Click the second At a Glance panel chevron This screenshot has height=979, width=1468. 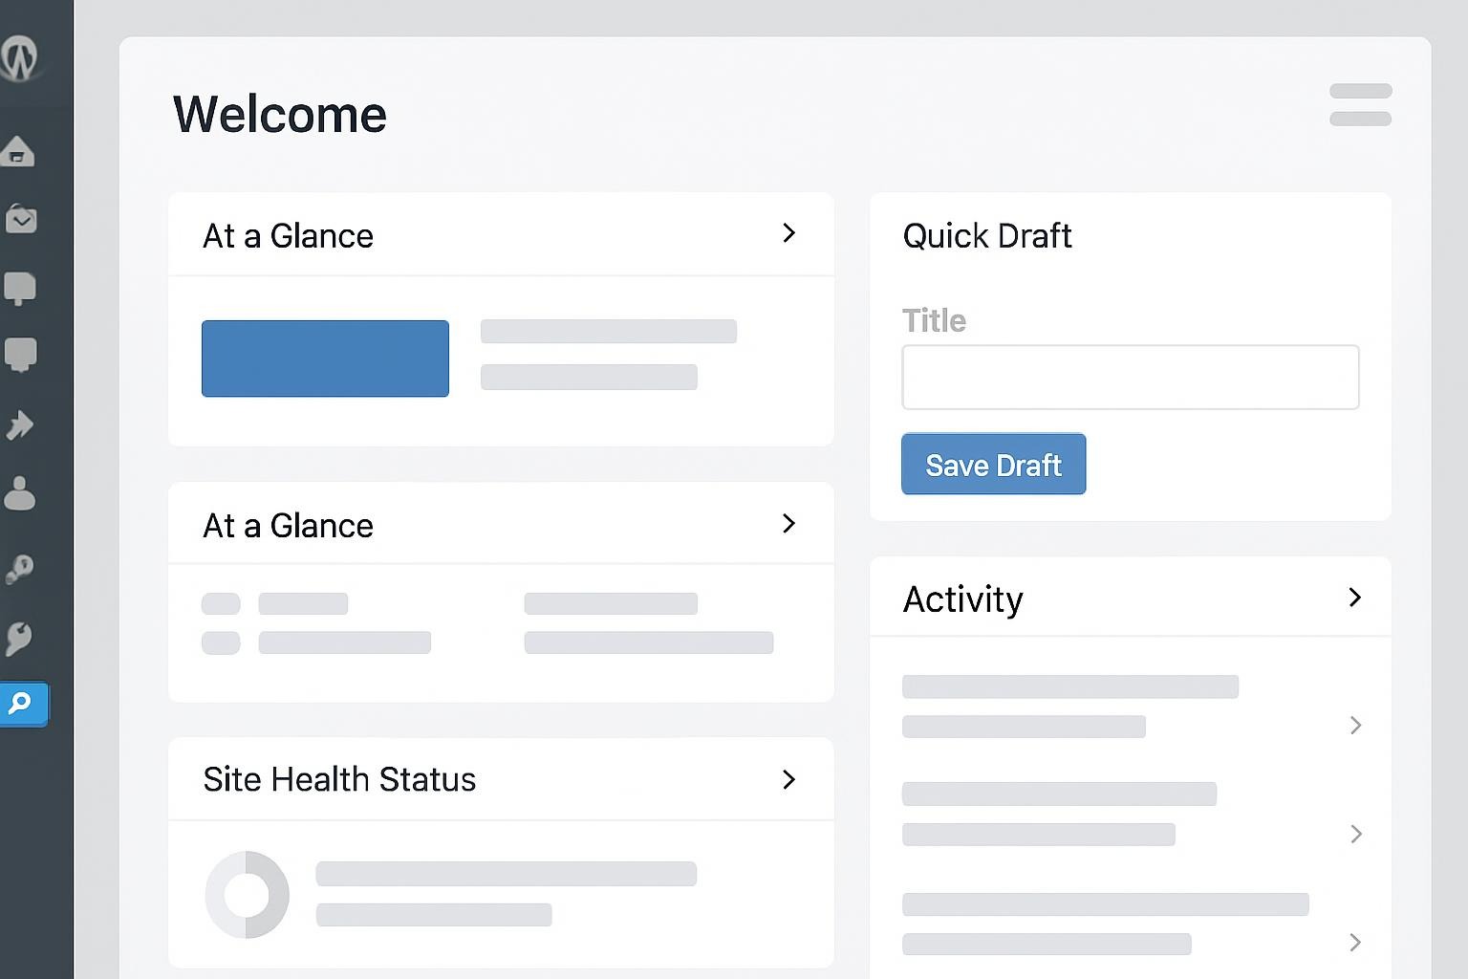tap(788, 524)
